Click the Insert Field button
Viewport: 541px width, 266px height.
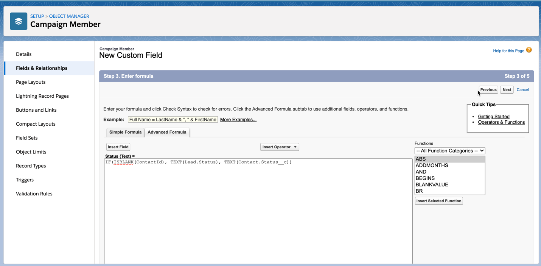click(x=118, y=147)
